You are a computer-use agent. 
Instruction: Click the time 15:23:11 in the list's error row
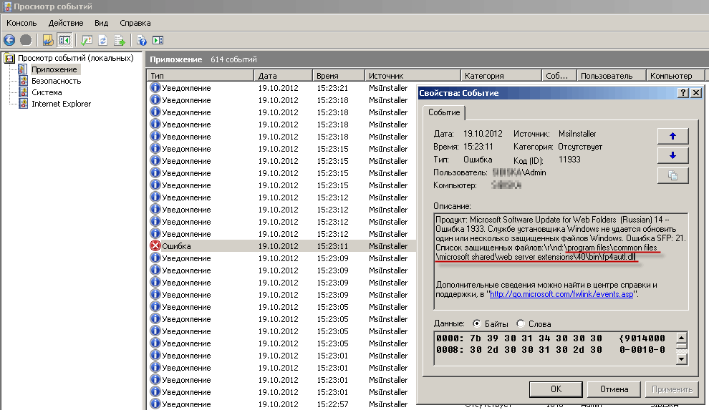(x=332, y=246)
